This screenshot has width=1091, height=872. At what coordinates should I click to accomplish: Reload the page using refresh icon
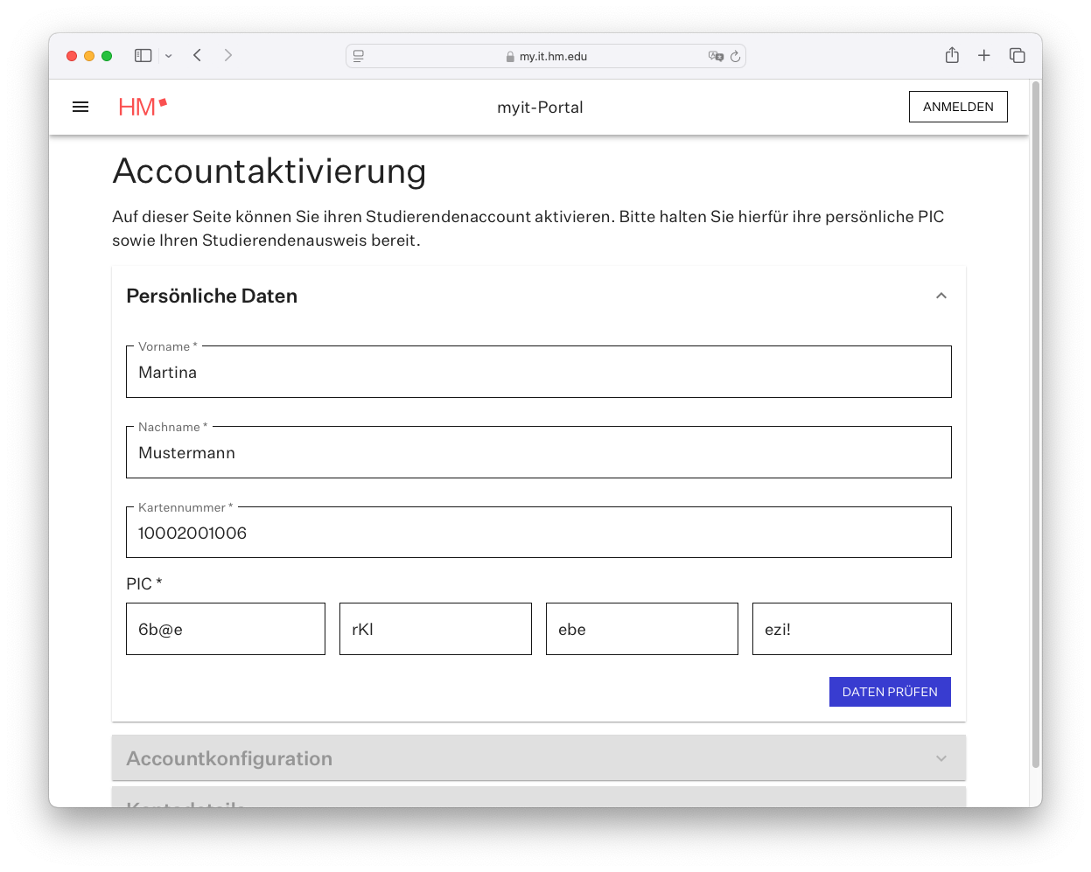point(735,57)
